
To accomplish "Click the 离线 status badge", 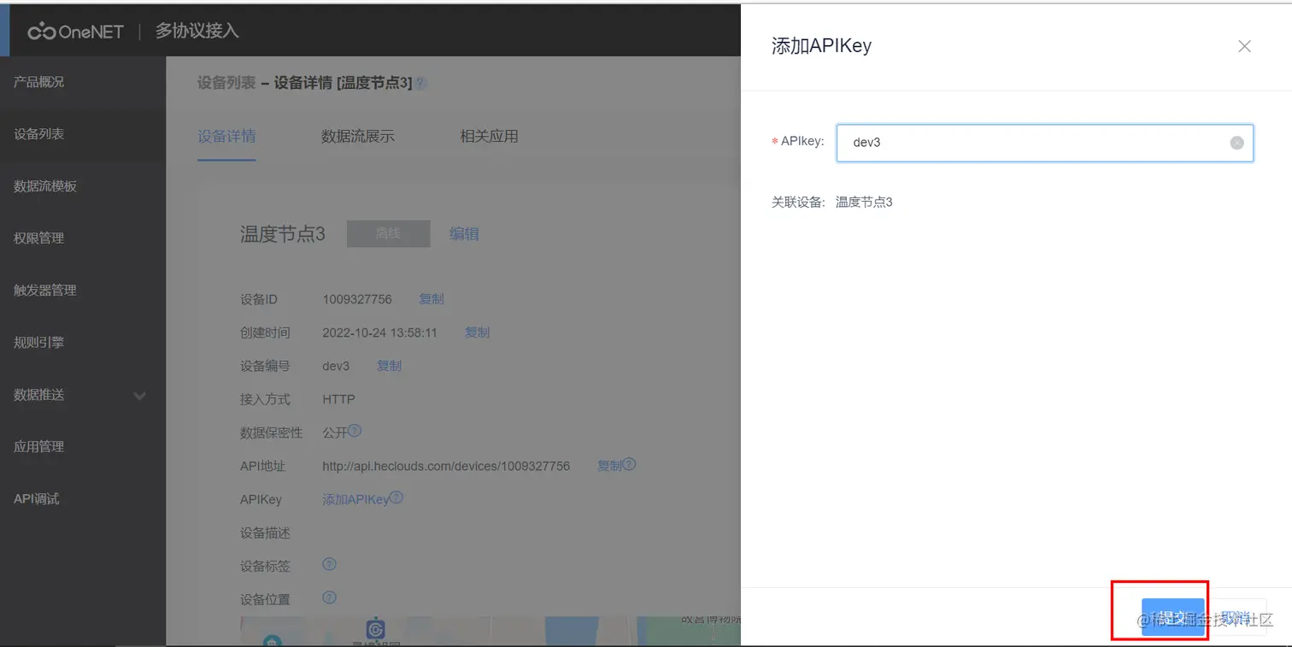I will point(388,233).
